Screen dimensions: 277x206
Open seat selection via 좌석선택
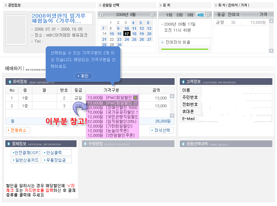(162, 130)
